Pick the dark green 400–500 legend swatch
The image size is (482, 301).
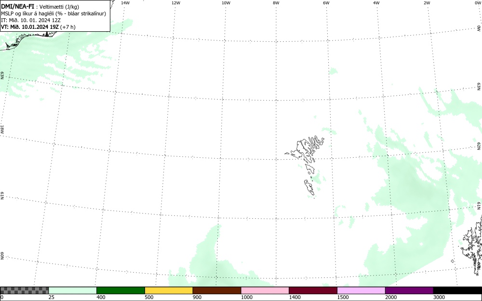click(x=120, y=290)
